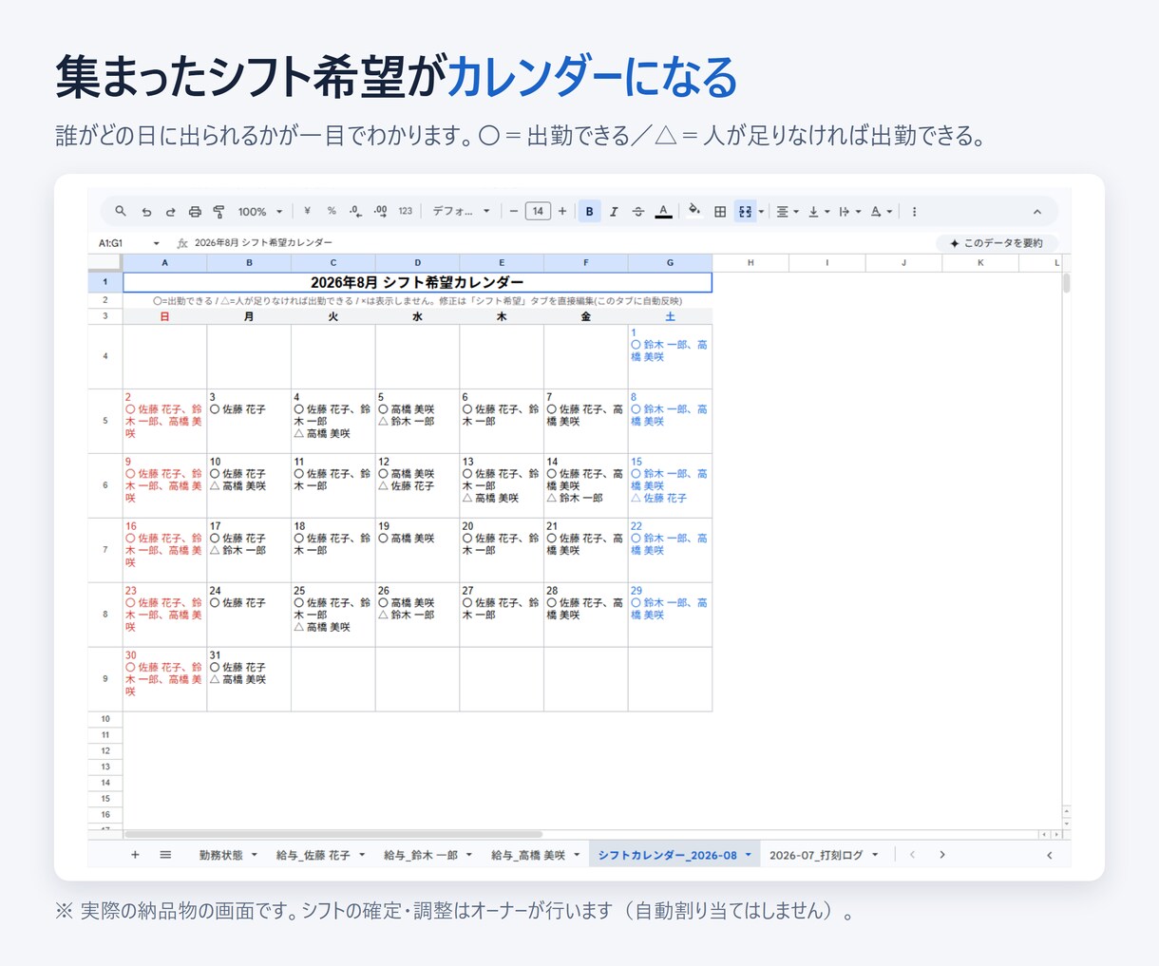1159x966 pixels.
Task: Increase decimal places
Action: point(380,211)
